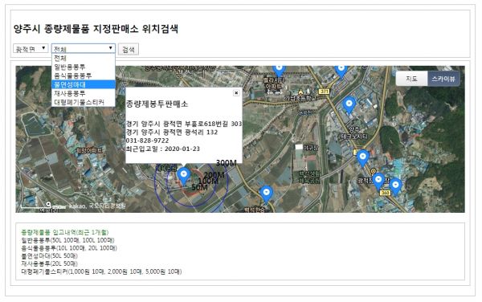
Task: Click the 희망아파트 map label
Action: [x=89, y=150]
